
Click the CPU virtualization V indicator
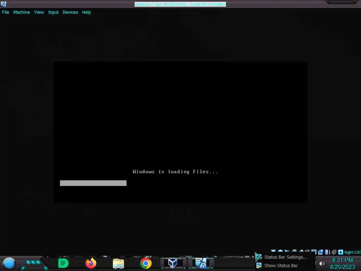(x=326, y=252)
